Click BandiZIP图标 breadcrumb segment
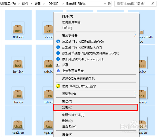 pos(76,4)
